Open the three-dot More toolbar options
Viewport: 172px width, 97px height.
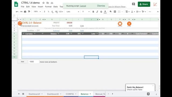click(150, 12)
